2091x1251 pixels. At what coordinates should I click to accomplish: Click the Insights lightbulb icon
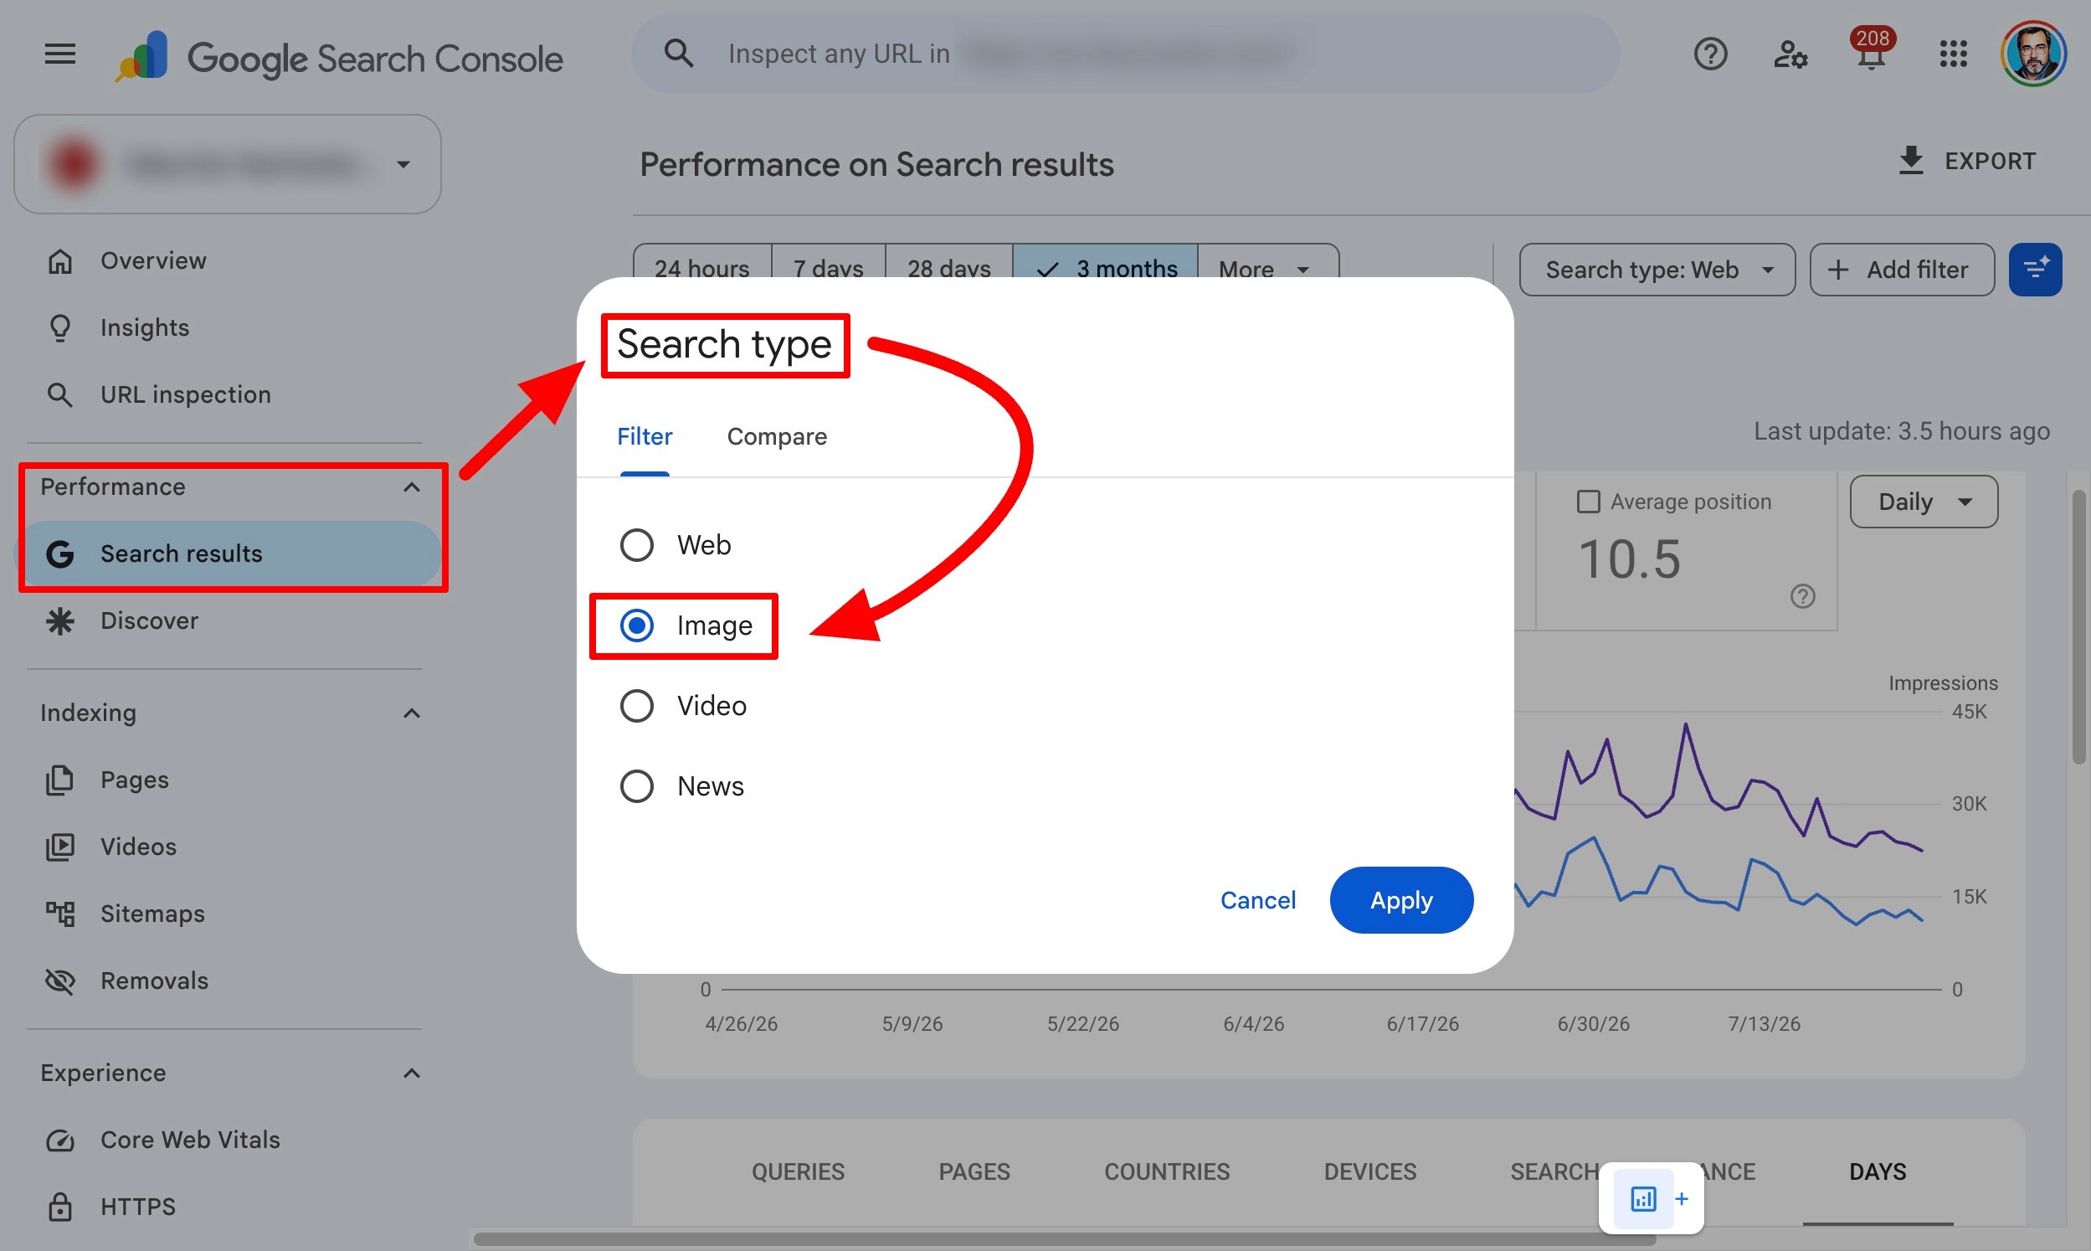click(x=59, y=328)
